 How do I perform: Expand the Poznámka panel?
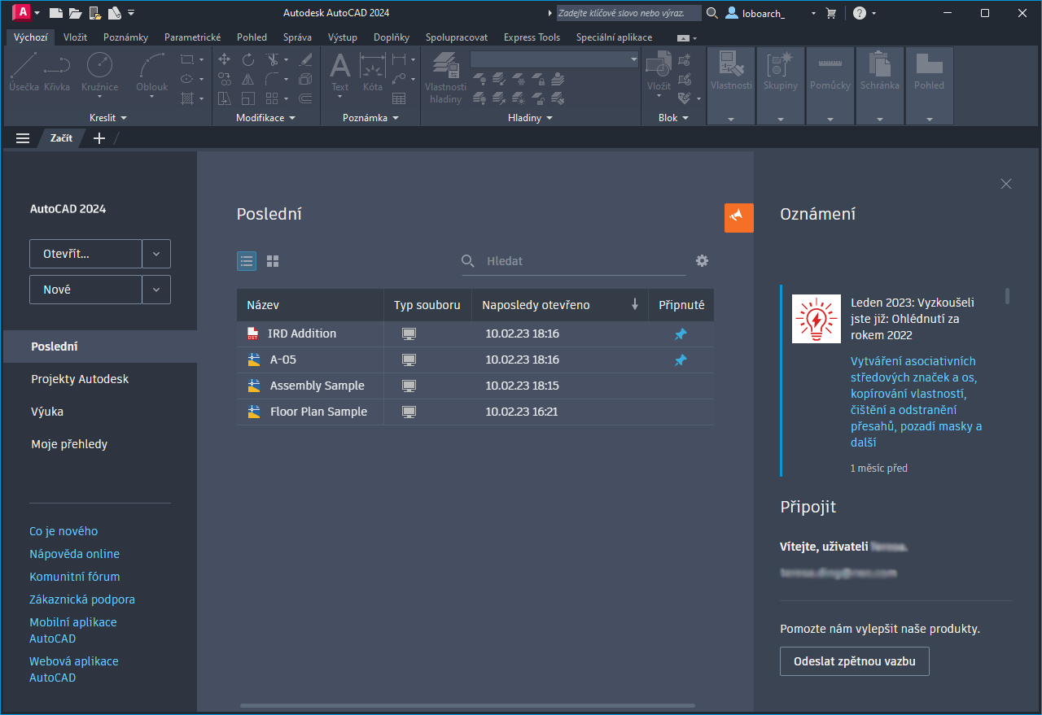point(370,118)
